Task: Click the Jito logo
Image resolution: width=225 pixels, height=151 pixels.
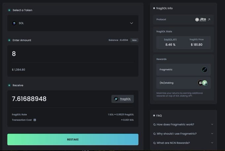Action: tap(201, 19)
